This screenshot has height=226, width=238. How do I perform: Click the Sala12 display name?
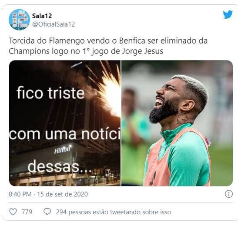(42, 16)
